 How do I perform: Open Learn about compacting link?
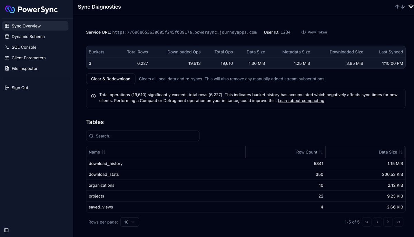[x=301, y=101]
